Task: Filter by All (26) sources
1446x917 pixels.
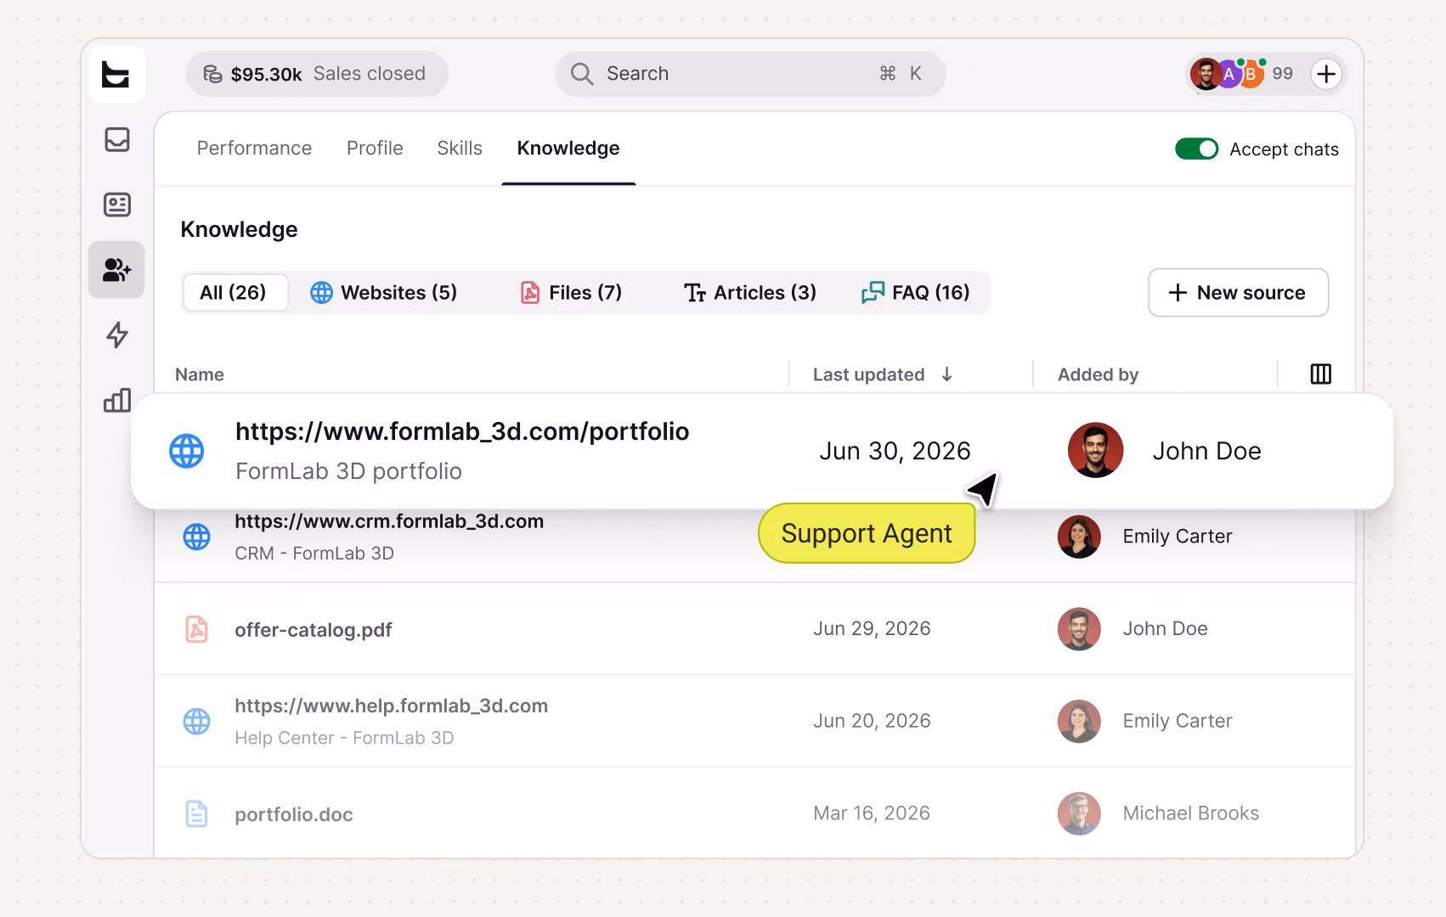Action: pyautogui.click(x=235, y=293)
